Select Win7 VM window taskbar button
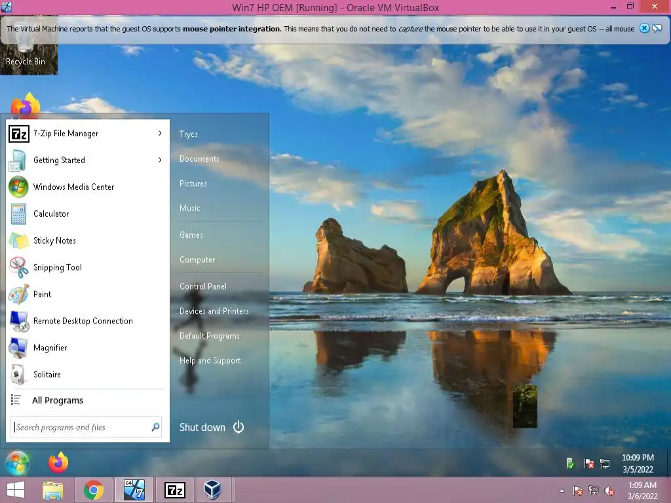This screenshot has width=671, height=503. [x=134, y=490]
